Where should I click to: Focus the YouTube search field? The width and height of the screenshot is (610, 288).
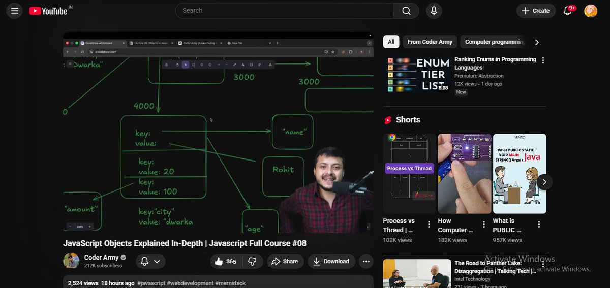(285, 11)
